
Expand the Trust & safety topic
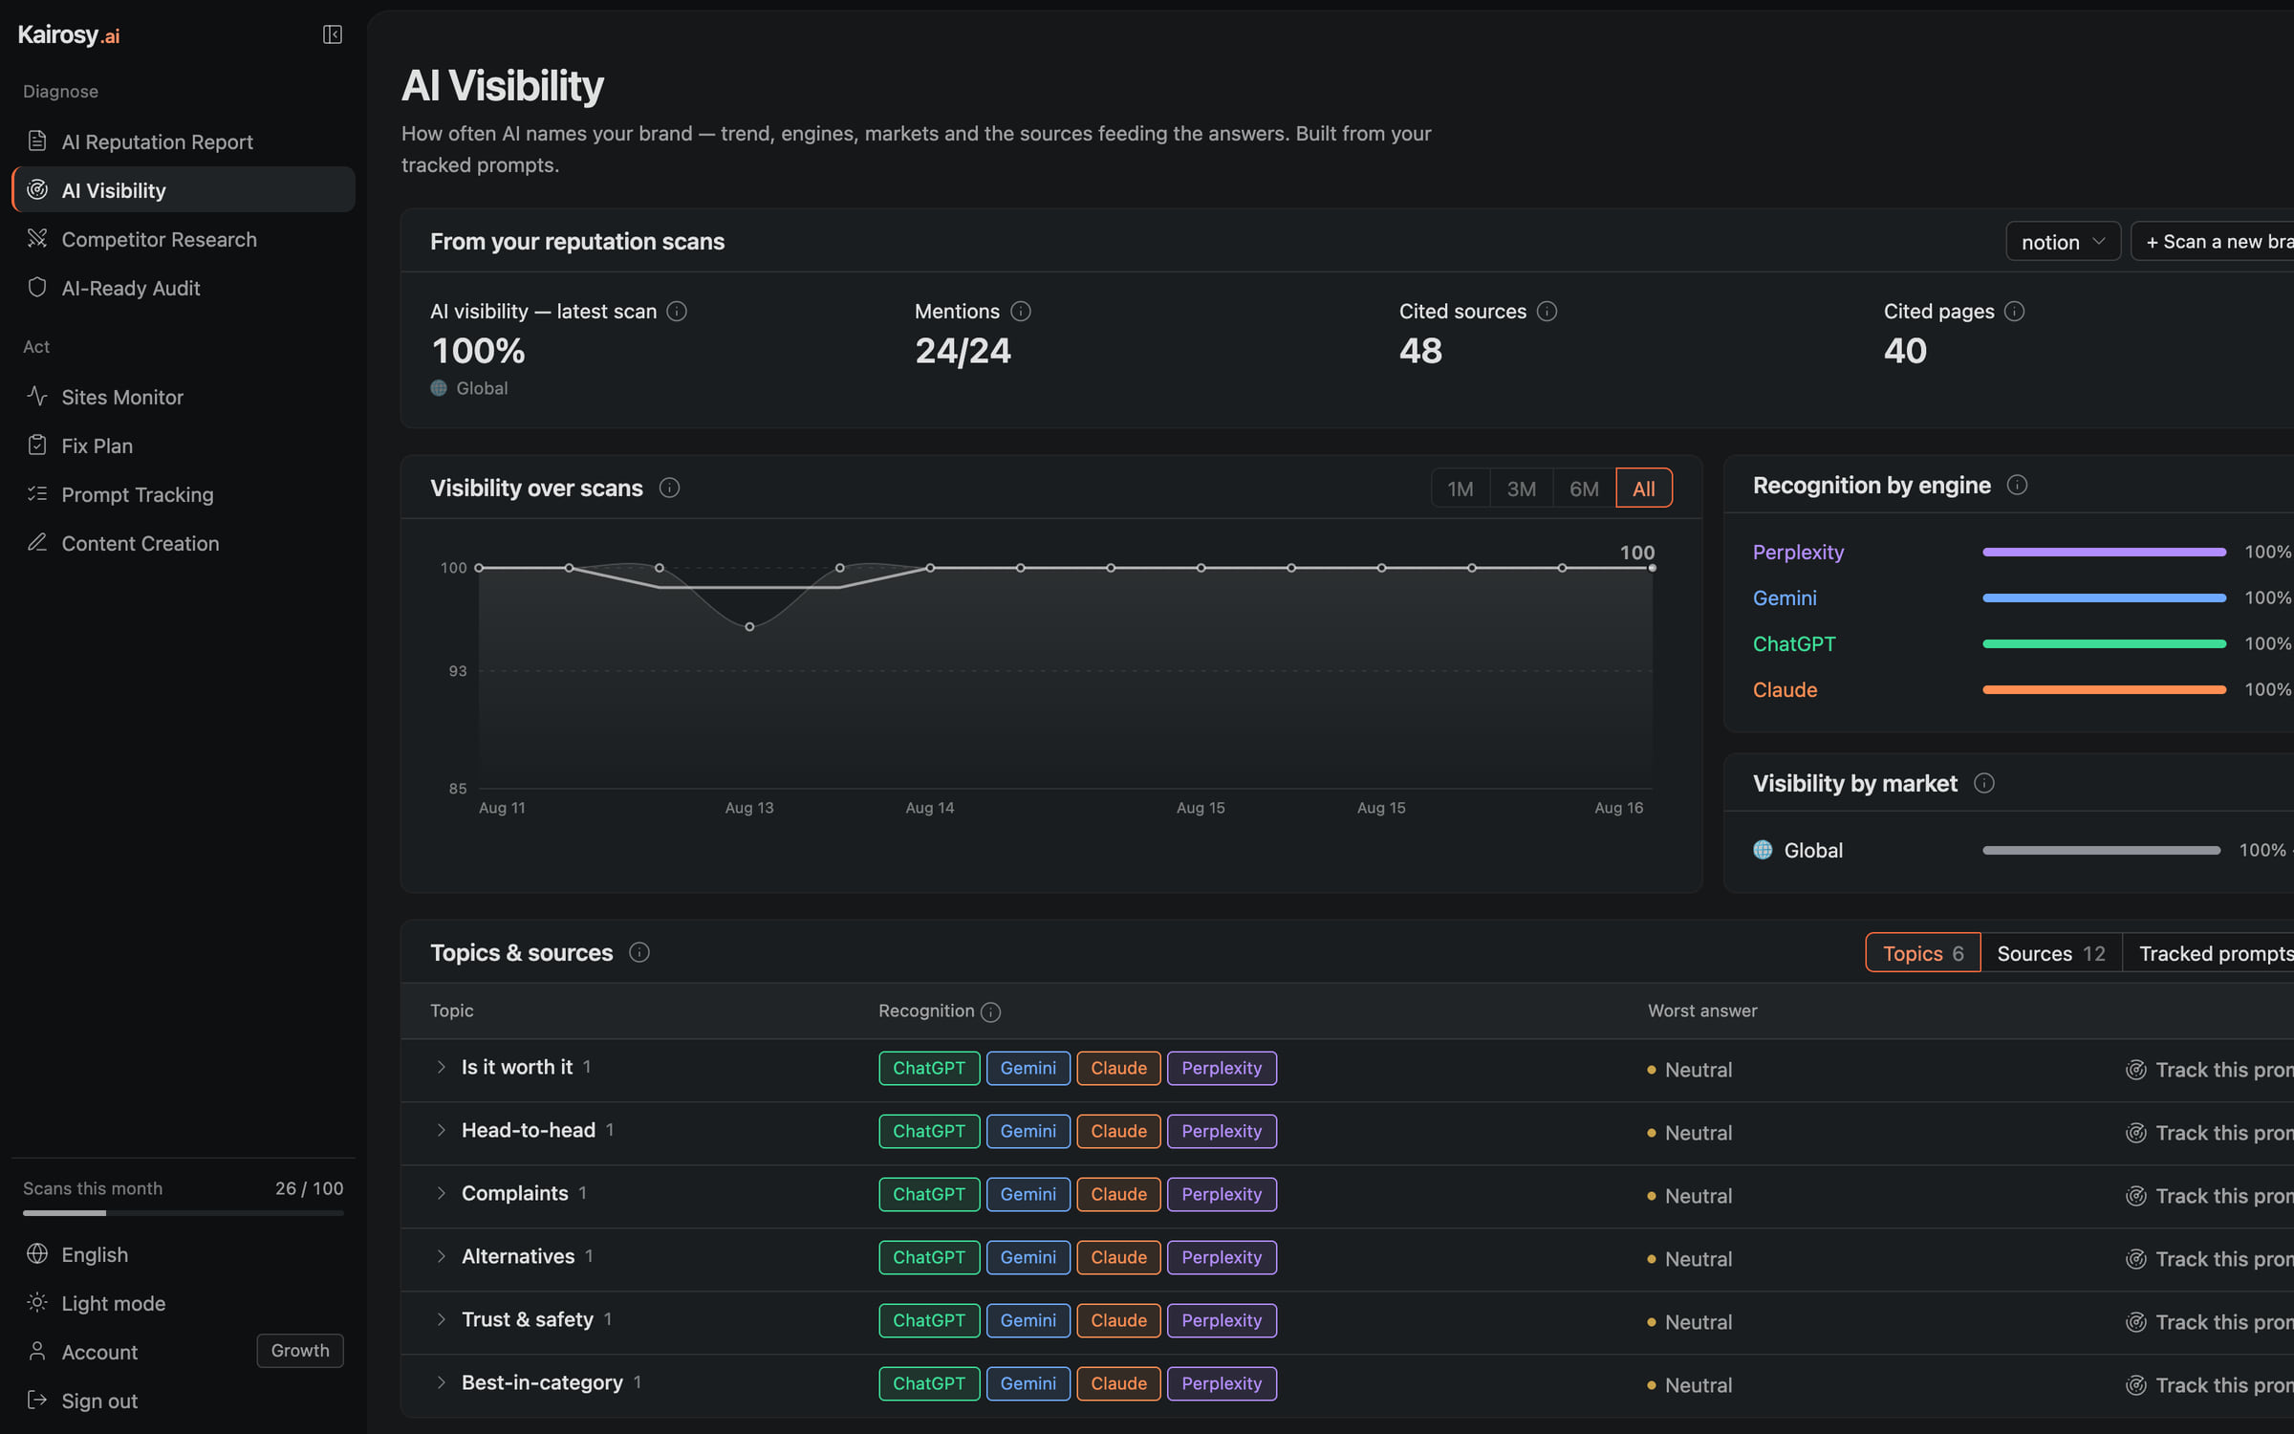(441, 1319)
